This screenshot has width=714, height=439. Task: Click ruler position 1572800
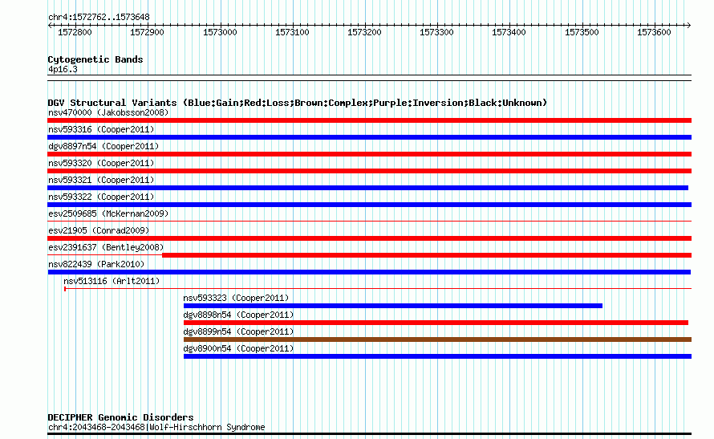(x=75, y=32)
